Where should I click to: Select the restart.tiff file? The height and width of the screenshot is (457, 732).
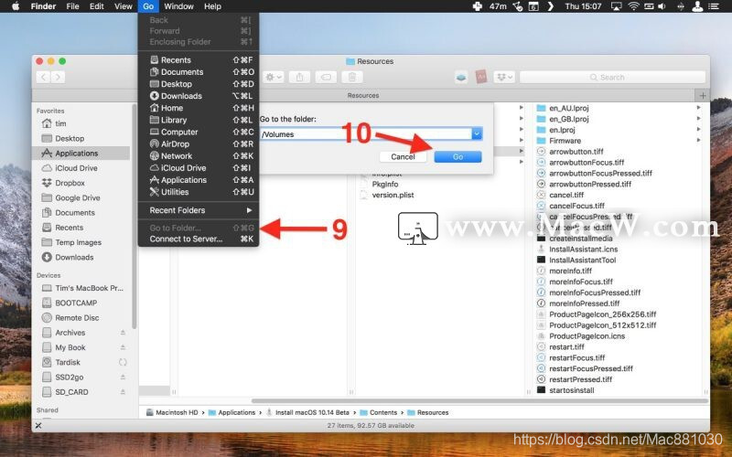[566, 347]
